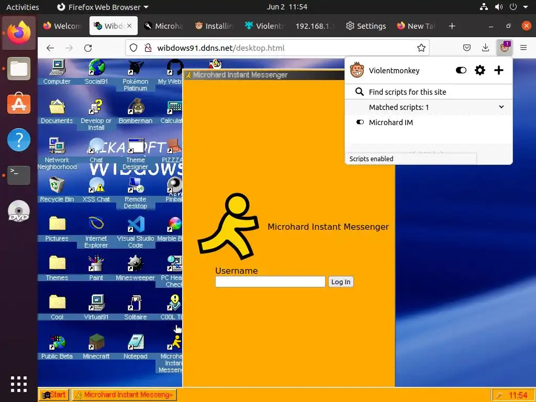Open the Social91 desktop icon
This screenshot has height=402, width=536.
click(96, 72)
